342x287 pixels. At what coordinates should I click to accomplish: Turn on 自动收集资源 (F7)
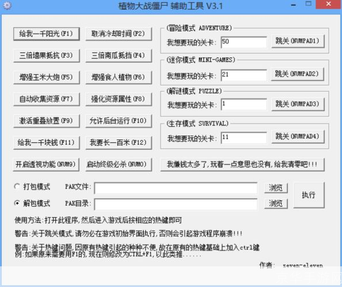coord(47,99)
